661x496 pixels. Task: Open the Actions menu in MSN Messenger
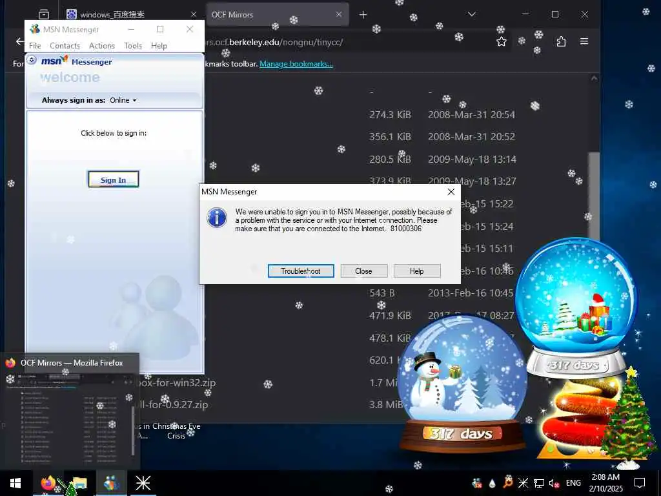(102, 46)
